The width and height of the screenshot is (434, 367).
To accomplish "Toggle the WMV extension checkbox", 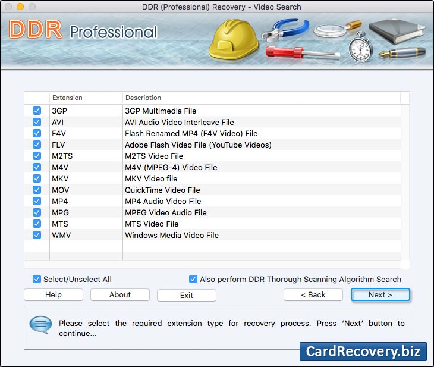I will (x=36, y=235).
